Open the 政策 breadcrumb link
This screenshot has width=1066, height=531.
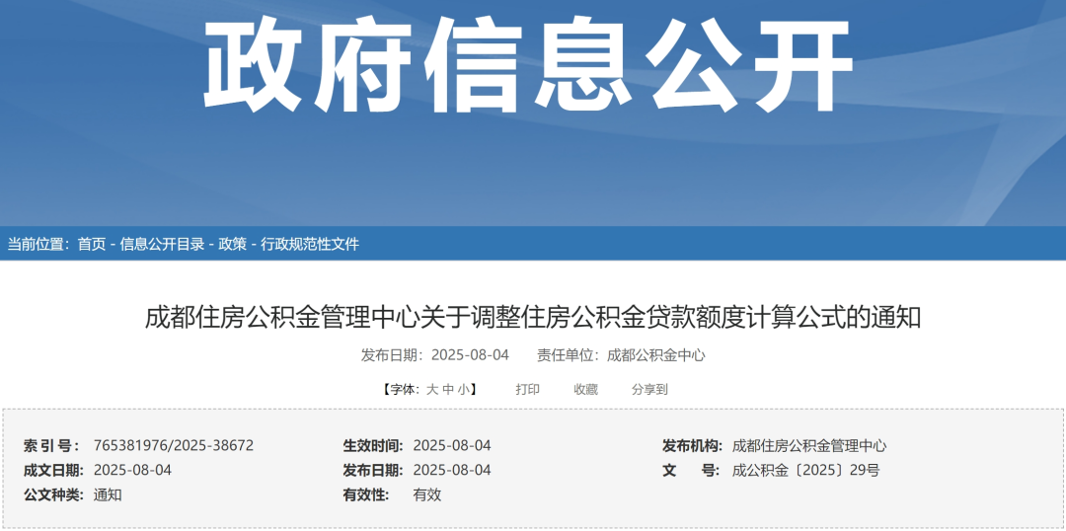tap(233, 244)
